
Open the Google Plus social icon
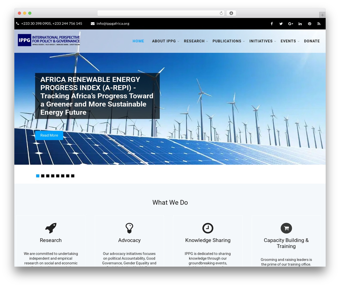click(291, 24)
